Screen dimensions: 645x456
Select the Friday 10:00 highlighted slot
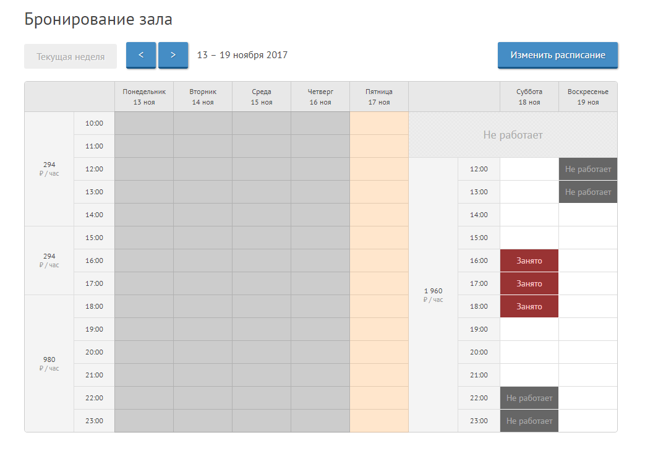pyautogui.click(x=379, y=123)
